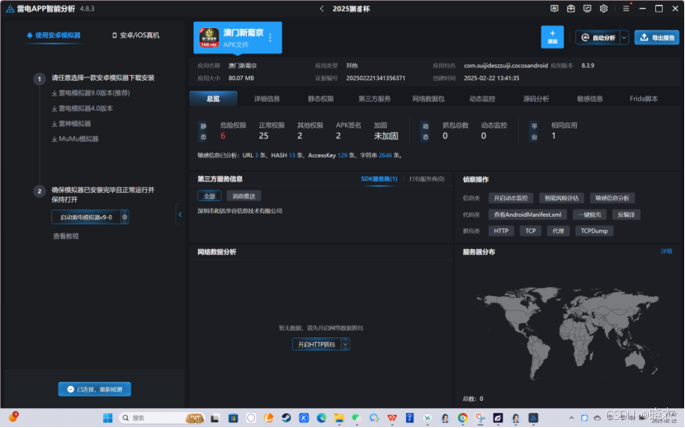
Task: Click 深圳市和讯华谷信息技术有限公司 entry
Action: pos(240,211)
